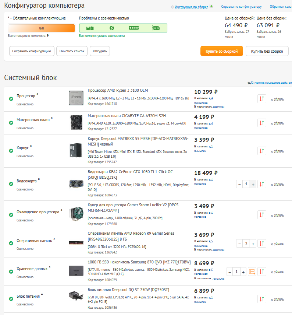
Task: Click Купить со сборкой button
Action: tap(222, 51)
